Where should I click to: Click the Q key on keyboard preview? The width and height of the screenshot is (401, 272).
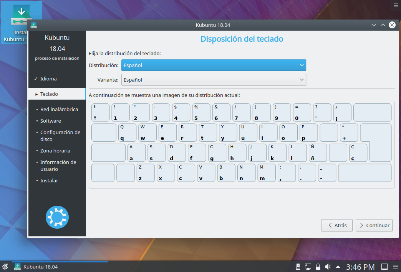coord(127,133)
